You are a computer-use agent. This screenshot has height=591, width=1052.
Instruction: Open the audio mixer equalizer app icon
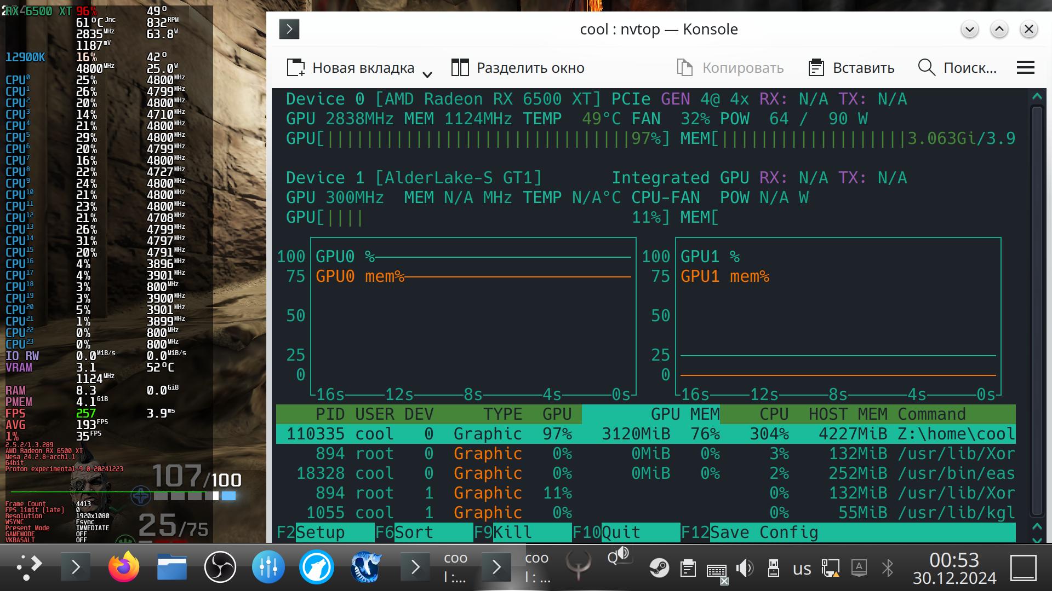(x=268, y=567)
